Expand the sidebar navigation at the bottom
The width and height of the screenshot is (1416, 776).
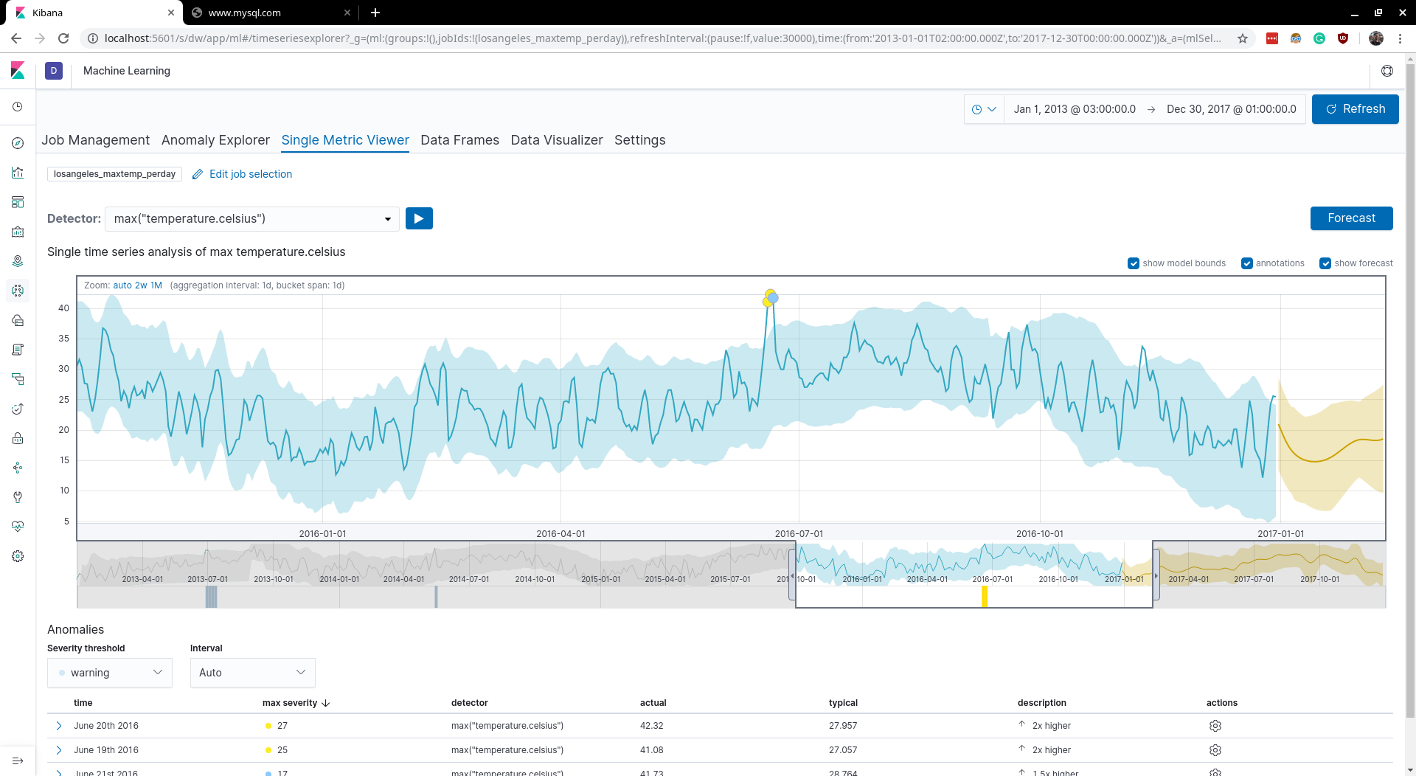point(18,761)
